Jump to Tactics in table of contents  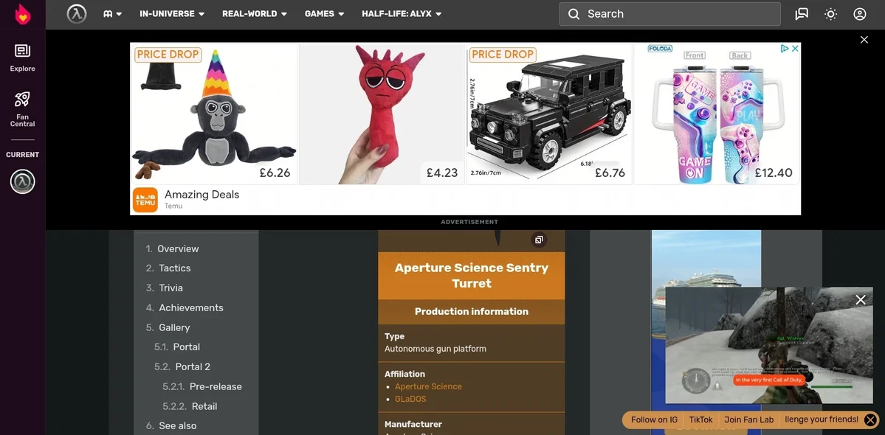pos(174,268)
